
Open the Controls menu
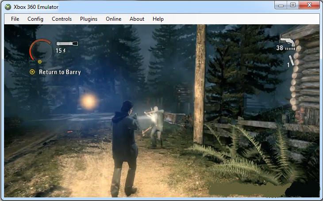[62, 19]
